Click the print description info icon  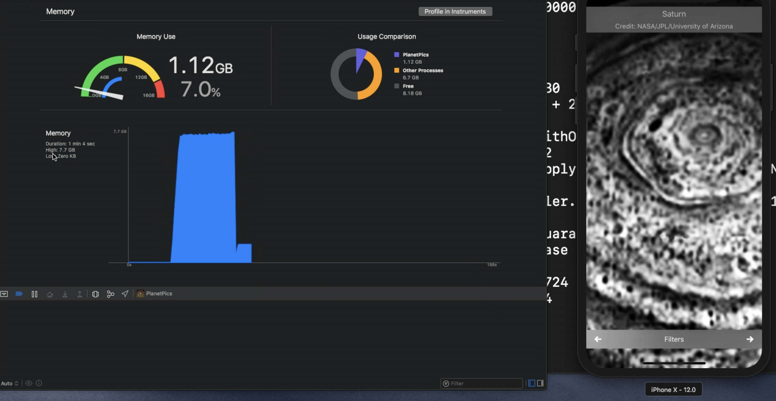click(39, 383)
